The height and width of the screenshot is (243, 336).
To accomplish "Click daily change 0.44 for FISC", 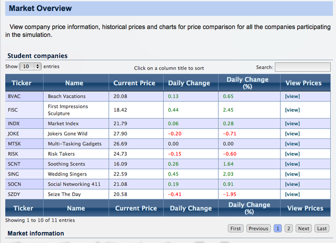I will click(x=173, y=110).
